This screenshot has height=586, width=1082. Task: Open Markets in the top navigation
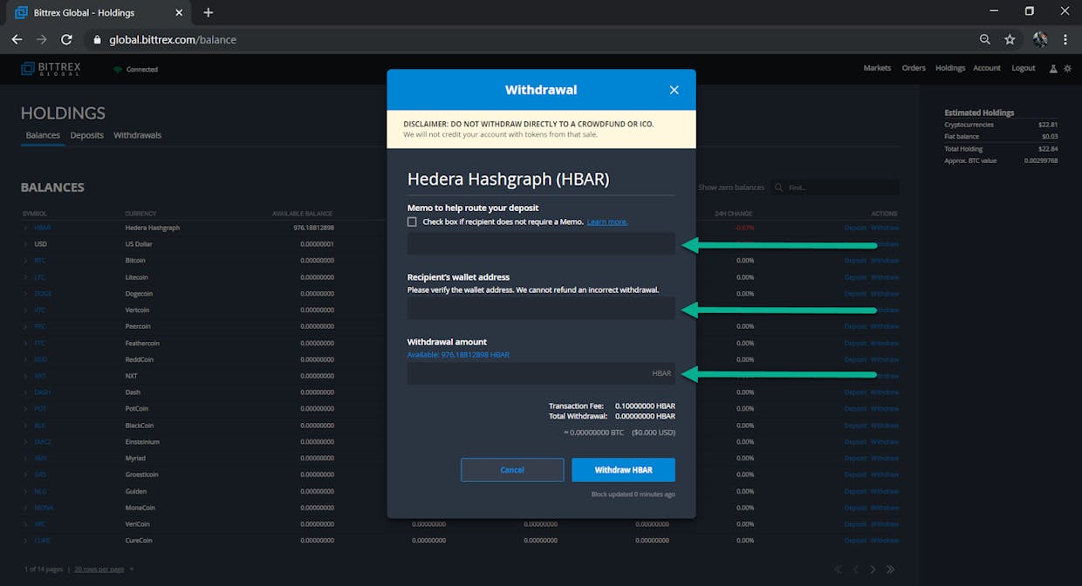point(877,68)
